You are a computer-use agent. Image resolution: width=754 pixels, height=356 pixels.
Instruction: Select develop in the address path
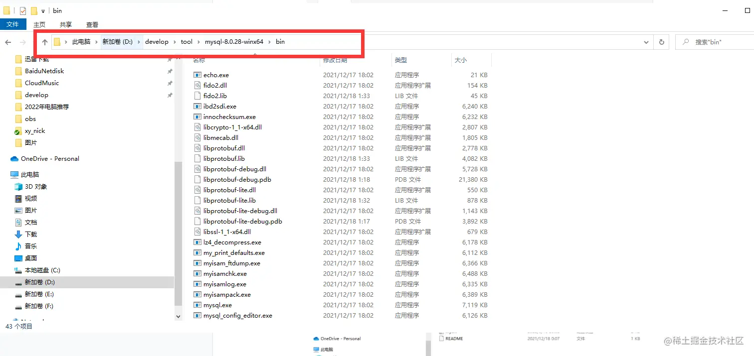157,42
